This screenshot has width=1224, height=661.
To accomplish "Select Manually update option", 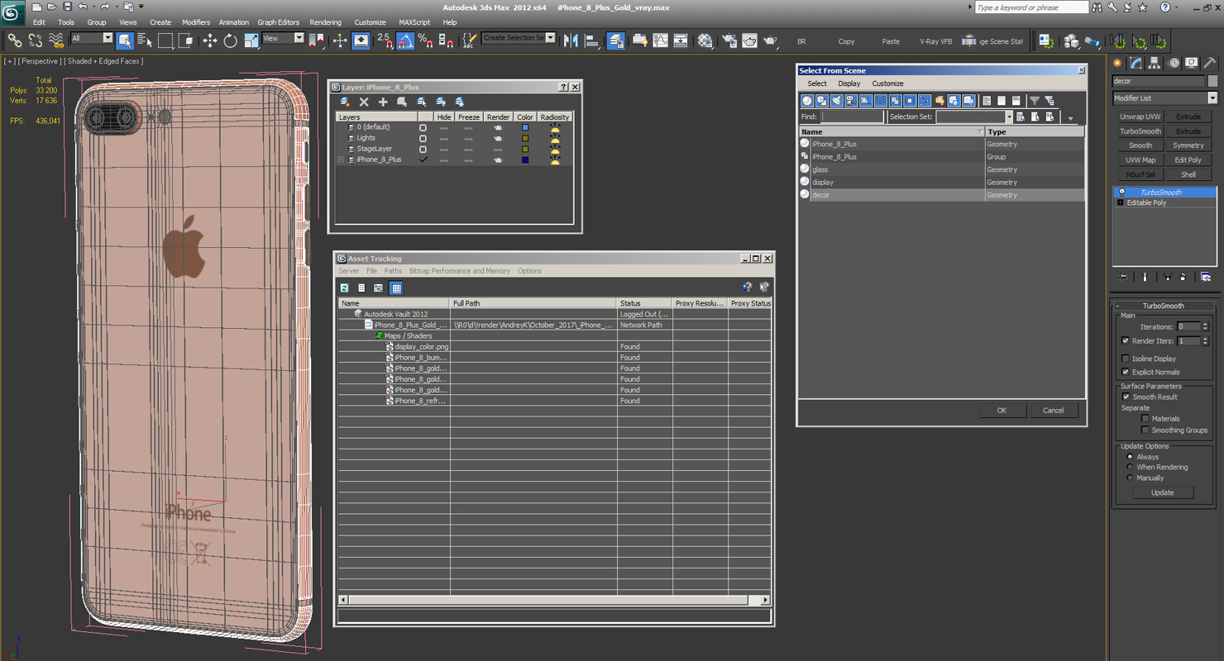I will (x=1130, y=478).
